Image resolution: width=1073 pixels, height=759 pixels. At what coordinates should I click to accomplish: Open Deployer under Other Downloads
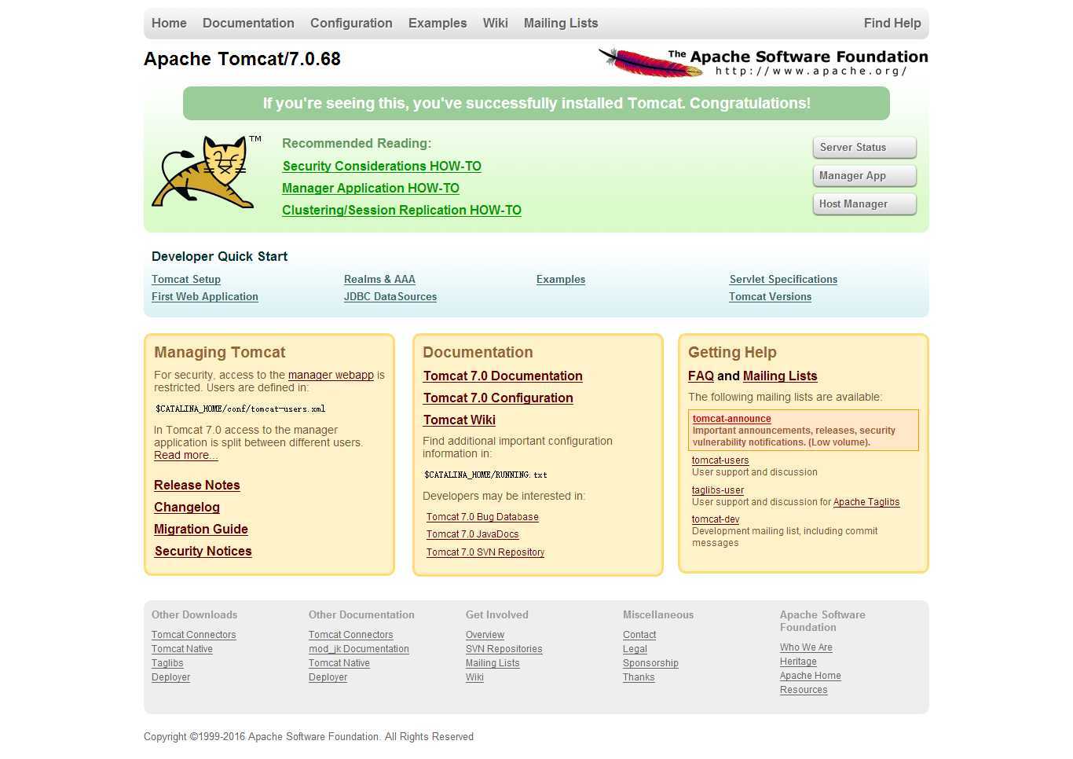(x=171, y=678)
